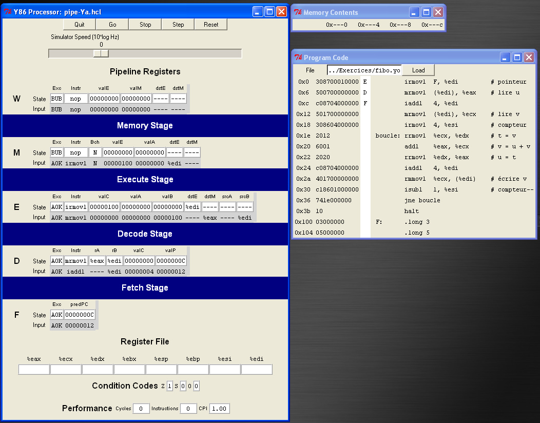Select the jne boucle line
This screenshot has width=540, height=423.
(414, 201)
